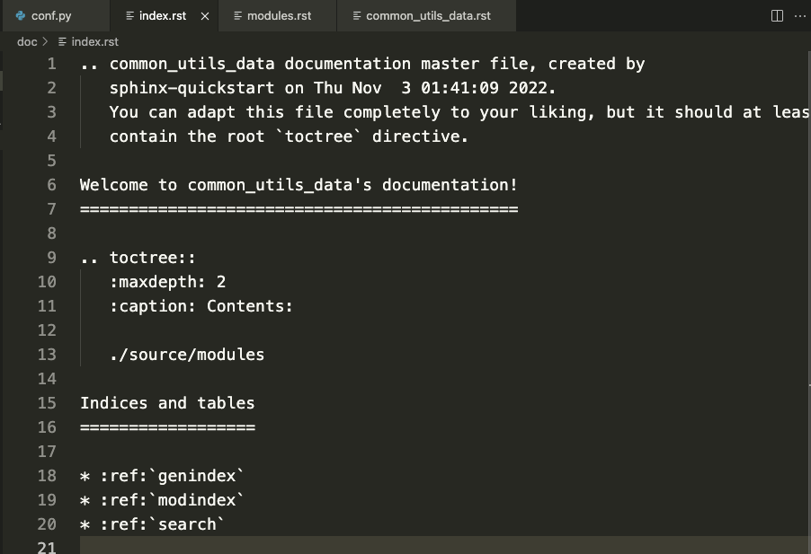Click the Indices and tables heading
This screenshot has width=811, height=554.
click(167, 403)
